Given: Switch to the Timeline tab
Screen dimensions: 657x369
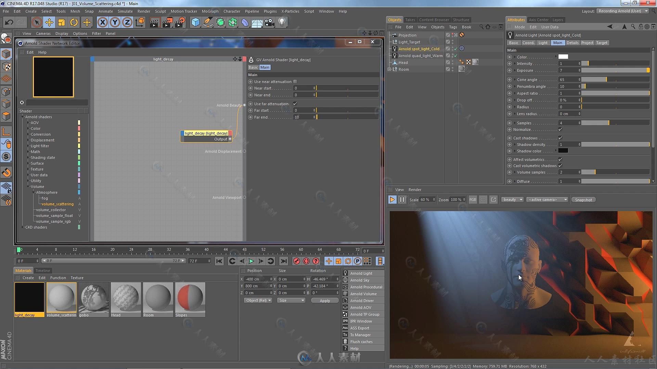Looking at the screenshot, I should 43,271.
